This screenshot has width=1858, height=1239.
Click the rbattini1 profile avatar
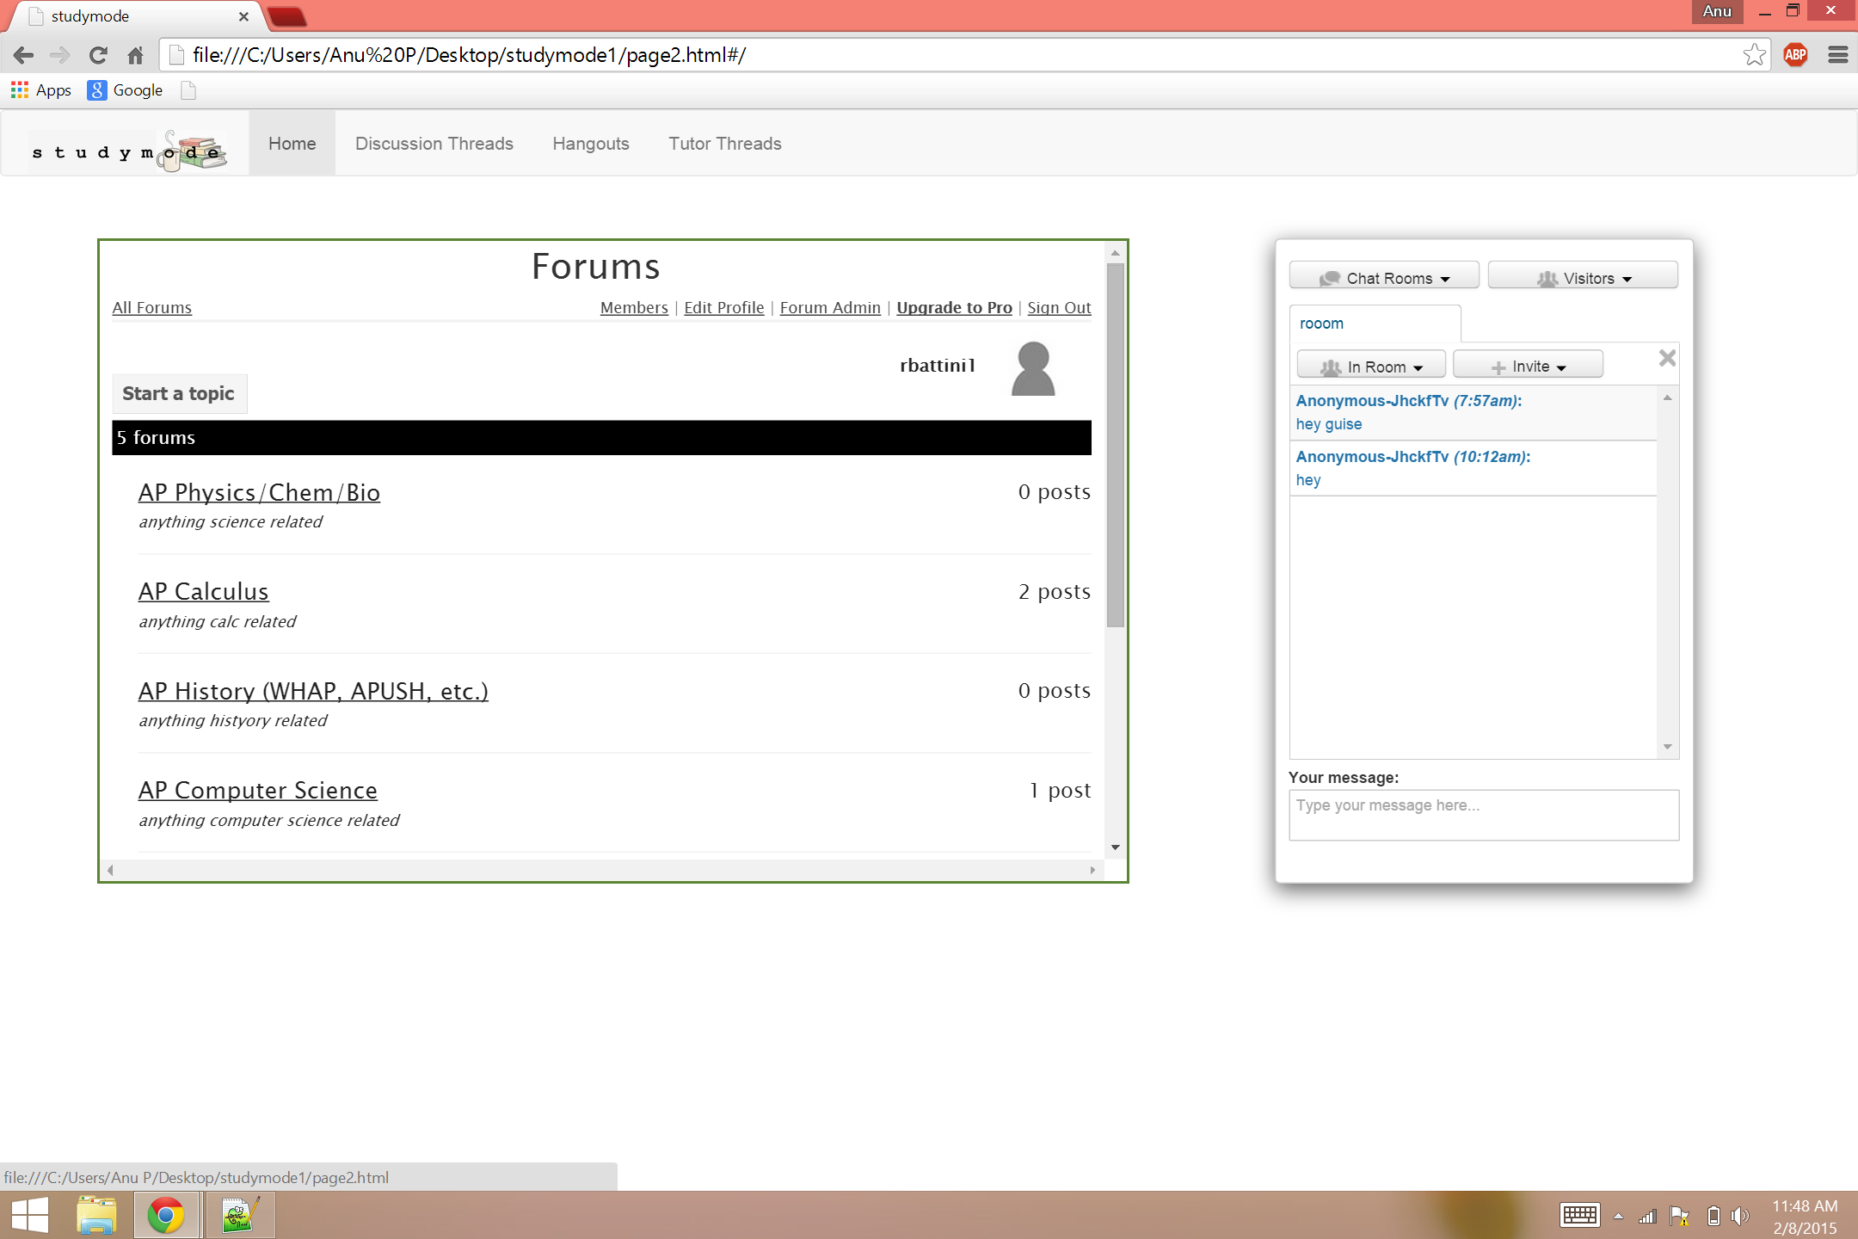(1032, 369)
